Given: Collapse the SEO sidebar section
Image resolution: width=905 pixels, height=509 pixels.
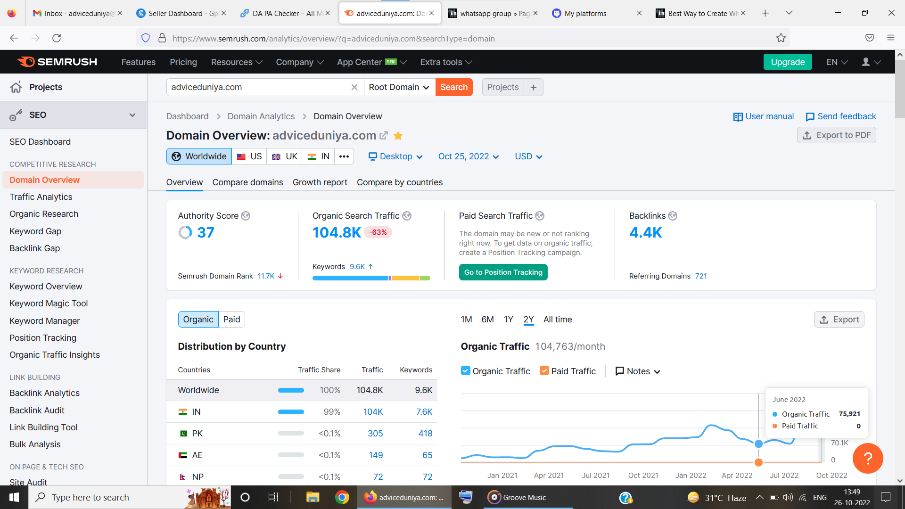Looking at the screenshot, I should coord(132,115).
